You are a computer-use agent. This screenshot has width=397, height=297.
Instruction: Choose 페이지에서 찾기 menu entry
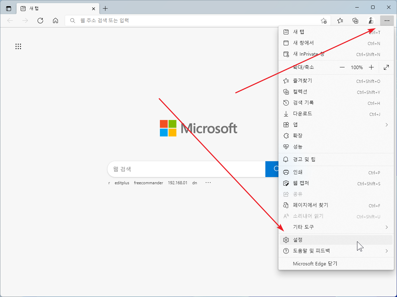click(336, 205)
